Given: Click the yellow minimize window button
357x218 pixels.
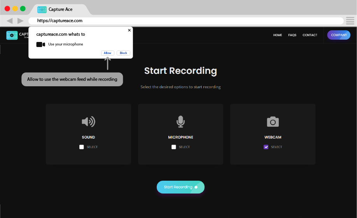Looking at the screenshot, I should 15,9.
